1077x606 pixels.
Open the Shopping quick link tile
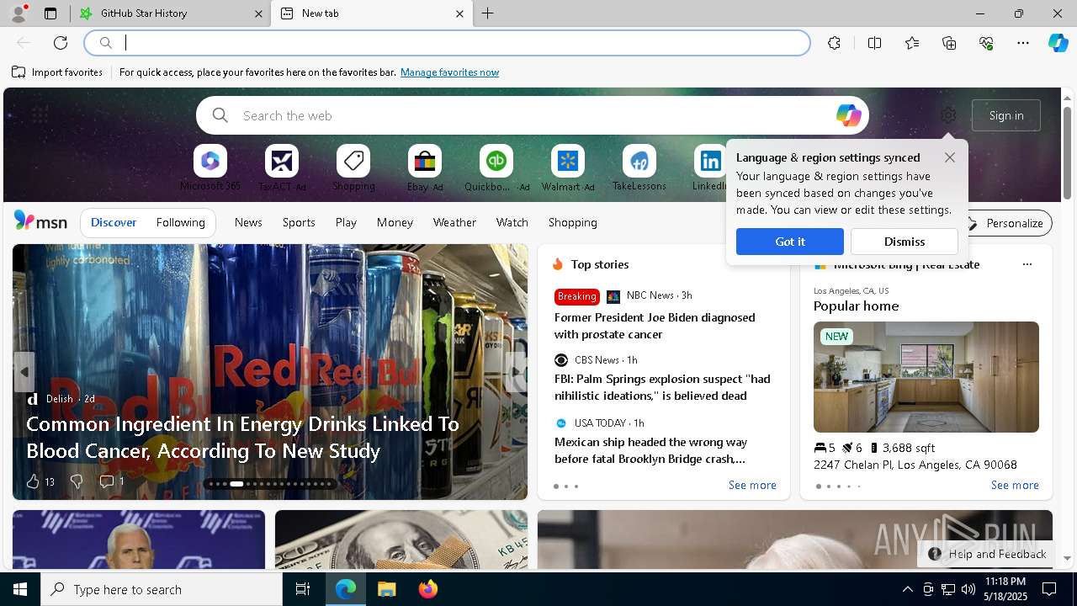(353, 168)
